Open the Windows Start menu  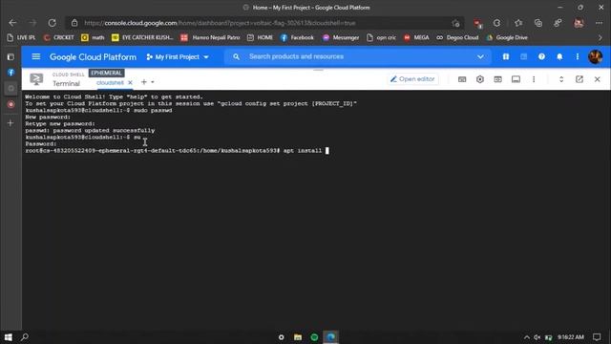tap(9, 337)
